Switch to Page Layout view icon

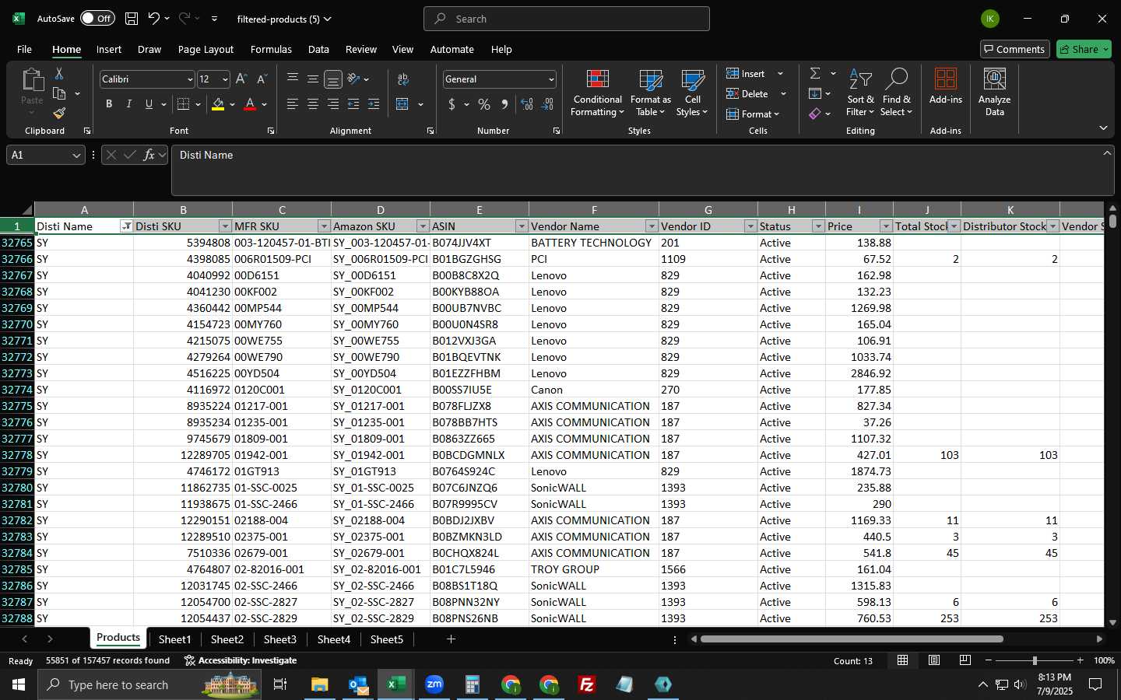coord(933,660)
